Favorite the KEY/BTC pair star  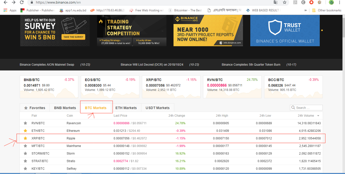[25, 169]
